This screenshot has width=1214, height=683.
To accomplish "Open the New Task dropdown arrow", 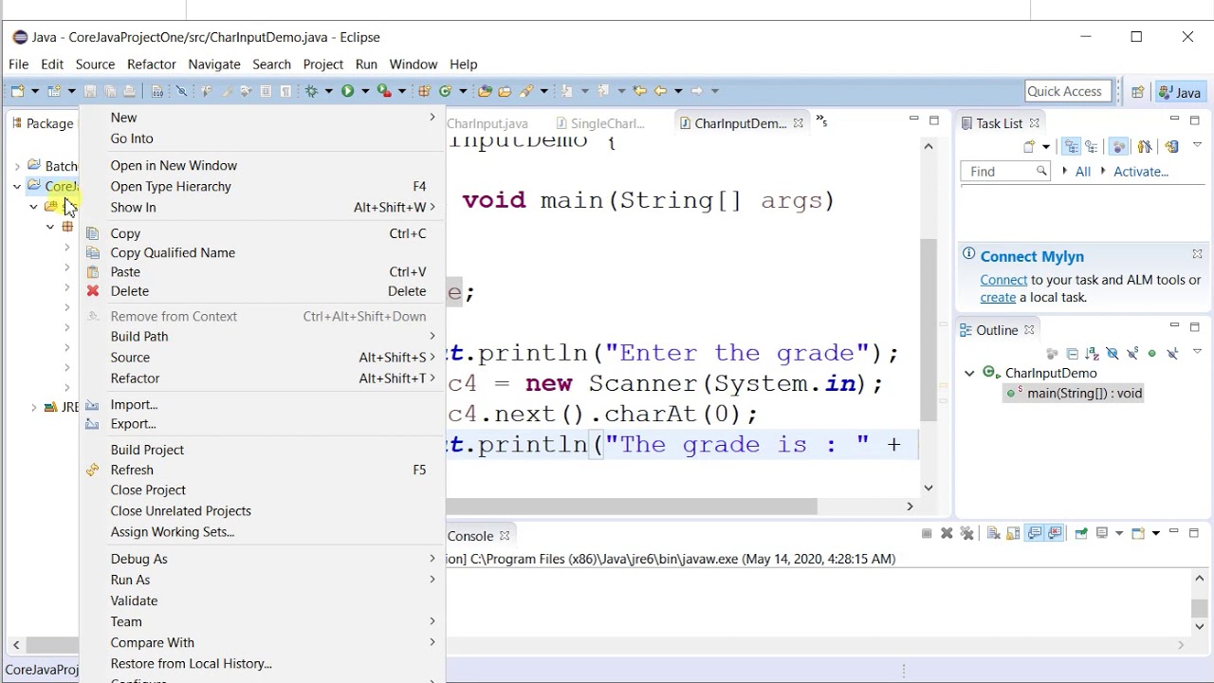I will [x=1046, y=146].
